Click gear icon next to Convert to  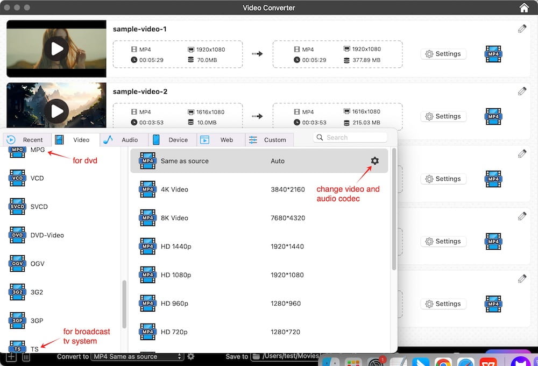(190, 356)
